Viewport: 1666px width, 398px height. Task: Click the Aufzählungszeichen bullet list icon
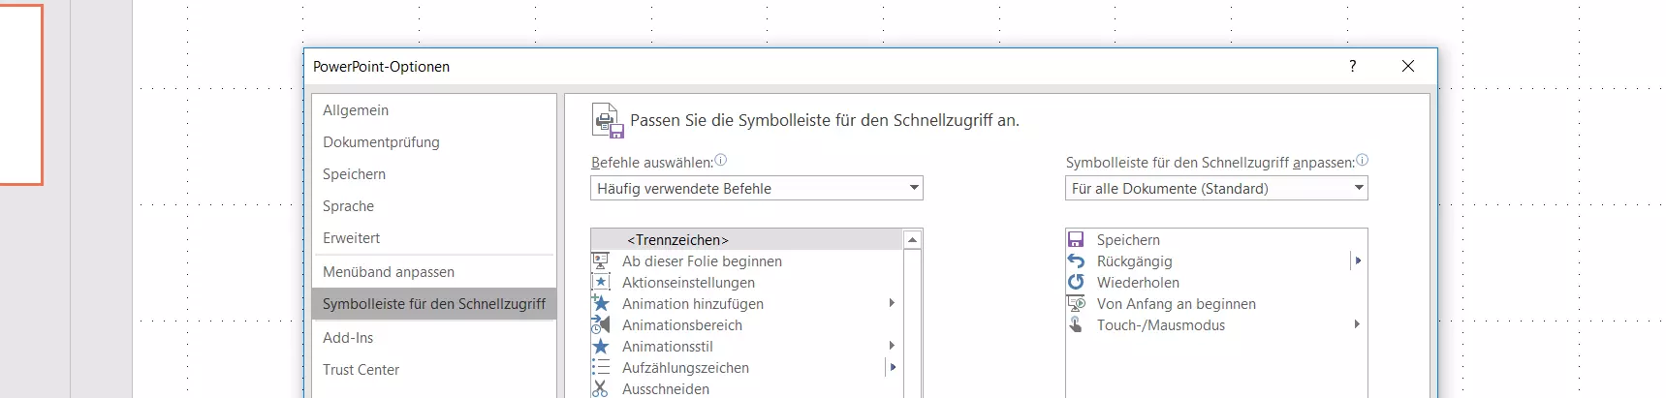click(601, 368)
